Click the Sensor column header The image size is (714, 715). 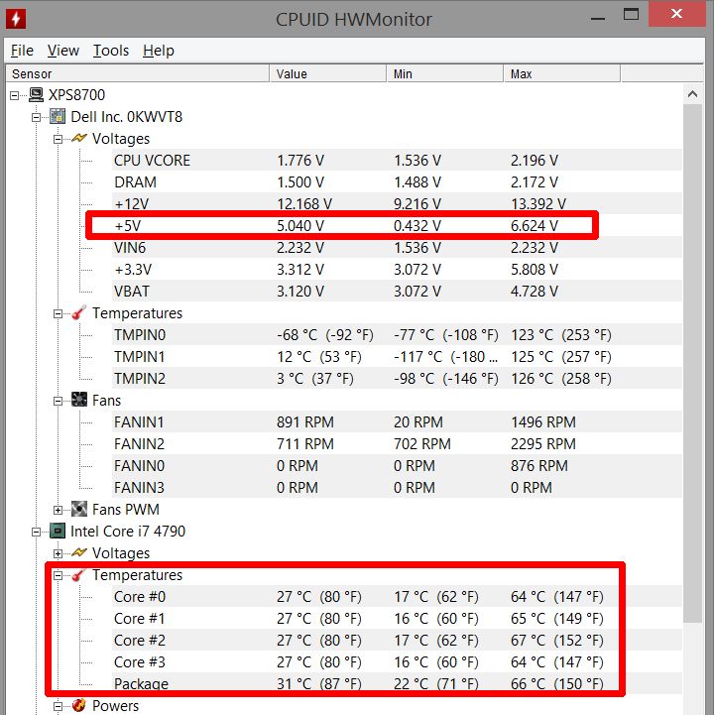[x=138, y=73]
